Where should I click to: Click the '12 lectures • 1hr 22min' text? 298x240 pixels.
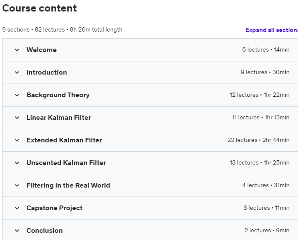[260, 95]
